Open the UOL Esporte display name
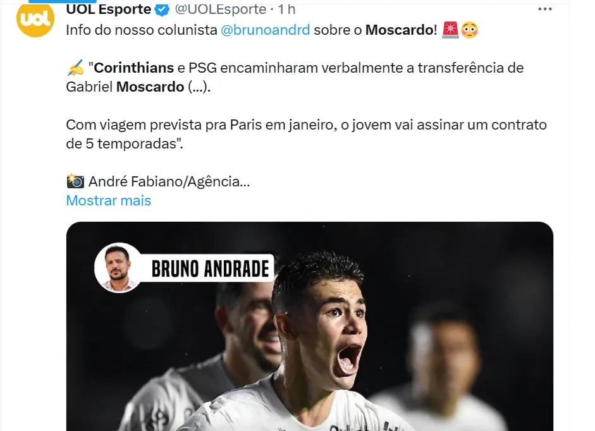Image resolution: width=595 pixels, height=431 pixels. (109, 9)
